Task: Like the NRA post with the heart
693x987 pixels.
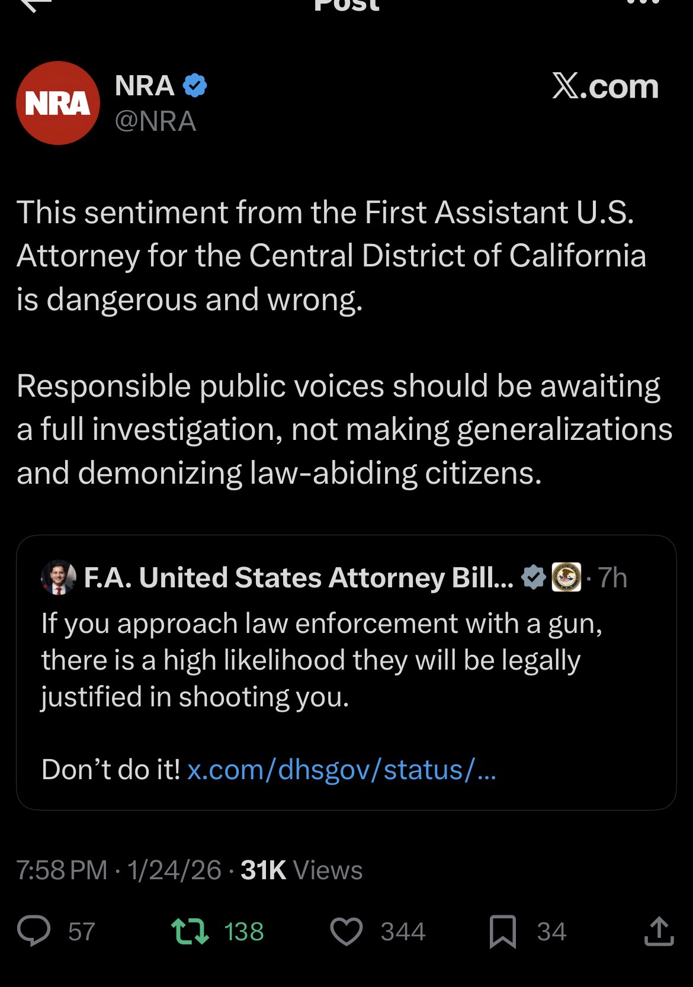Action: pyautogui.click(x=346, y=931)
